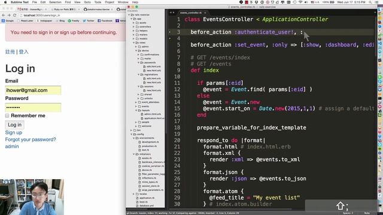The width and height of the screenshot is (383, 215).
Task: Click the 註冊 register link
Action: [x=10, y=52]
